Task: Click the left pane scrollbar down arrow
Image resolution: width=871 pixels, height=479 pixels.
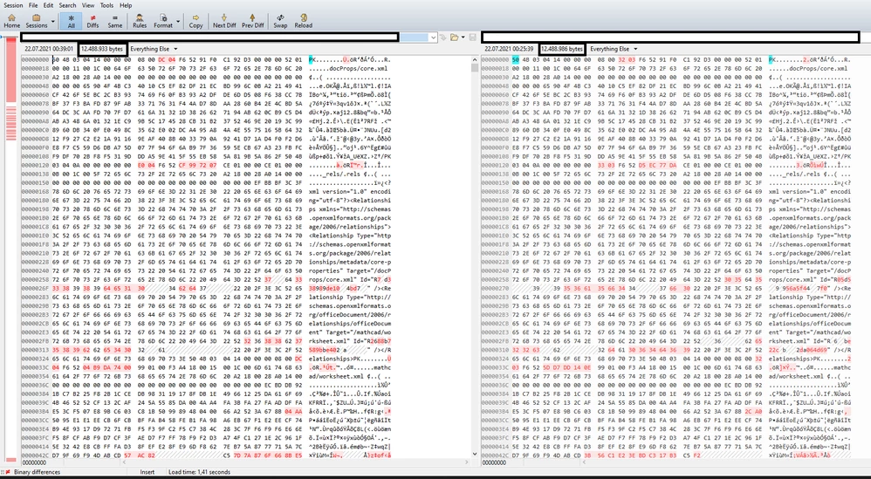Action: click(475, 454)
